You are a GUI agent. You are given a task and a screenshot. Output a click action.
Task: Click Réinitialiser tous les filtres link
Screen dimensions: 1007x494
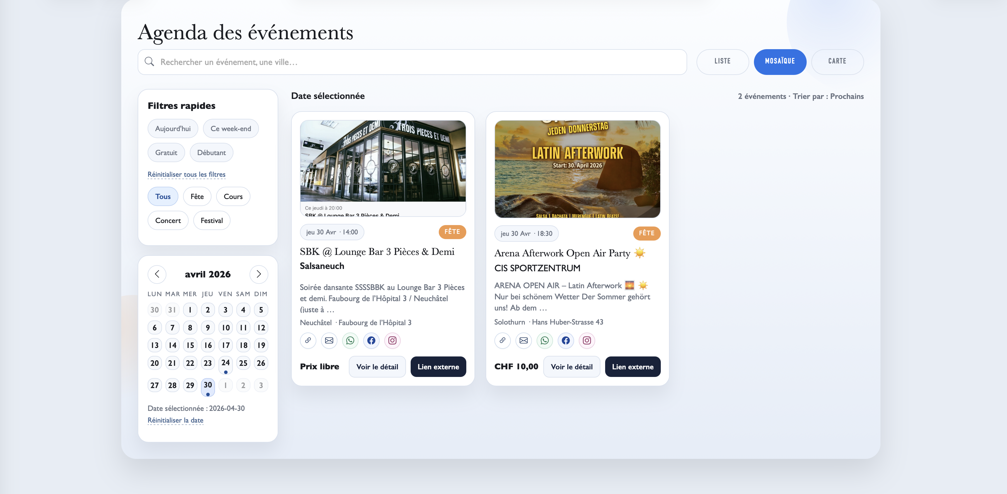click(x=187, y=174)
